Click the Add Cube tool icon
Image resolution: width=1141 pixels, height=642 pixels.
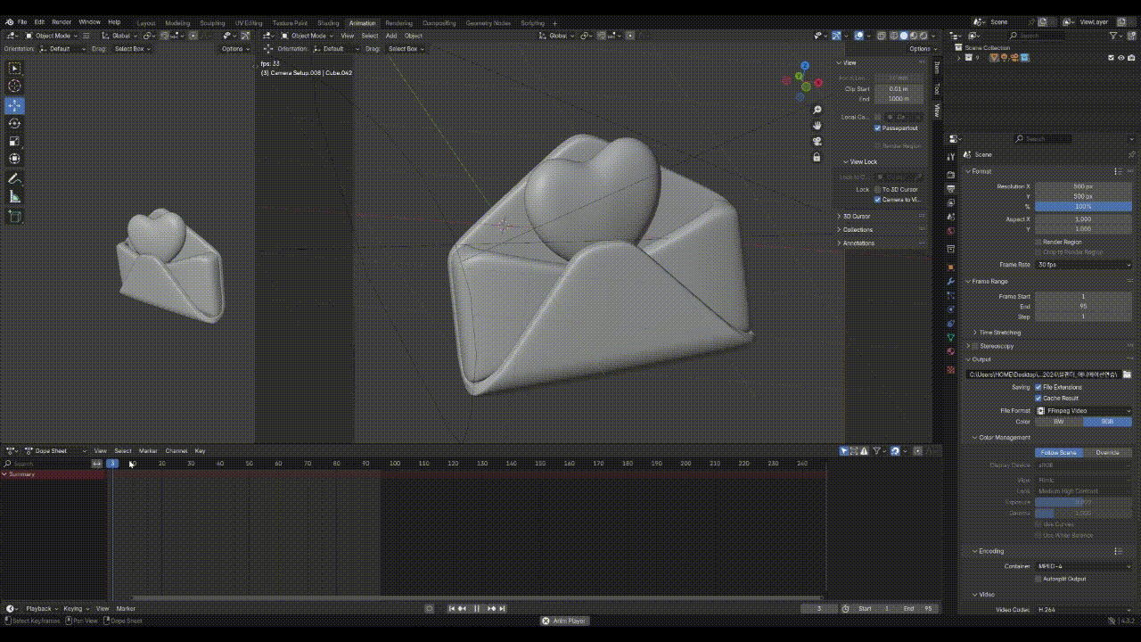[14, 217]
